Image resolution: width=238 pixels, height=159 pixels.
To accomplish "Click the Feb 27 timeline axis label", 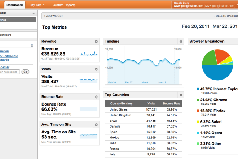I will coord(129,83).
